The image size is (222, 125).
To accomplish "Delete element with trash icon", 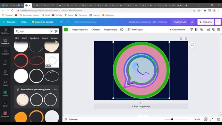I will 219,30.
